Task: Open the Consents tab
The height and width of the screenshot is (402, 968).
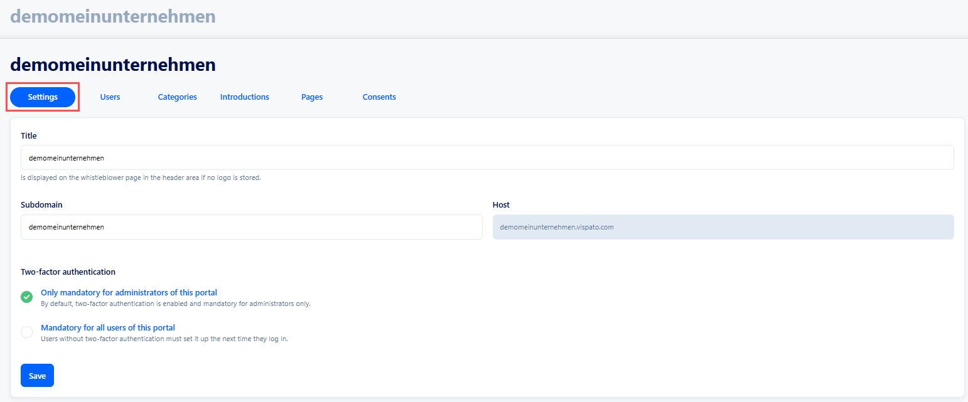Action: (x=379, y=97)
